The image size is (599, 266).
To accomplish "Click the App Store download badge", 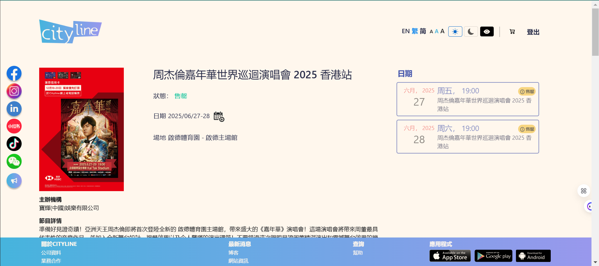I will tap(450, 256).
